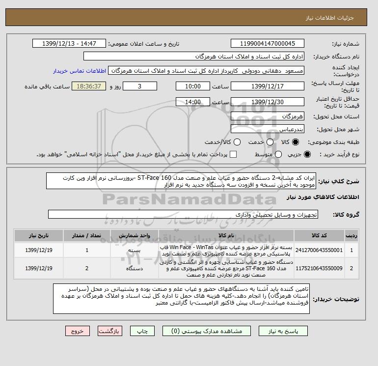
Task: Click the countdown timer 18:36:37
Action: 89,86
